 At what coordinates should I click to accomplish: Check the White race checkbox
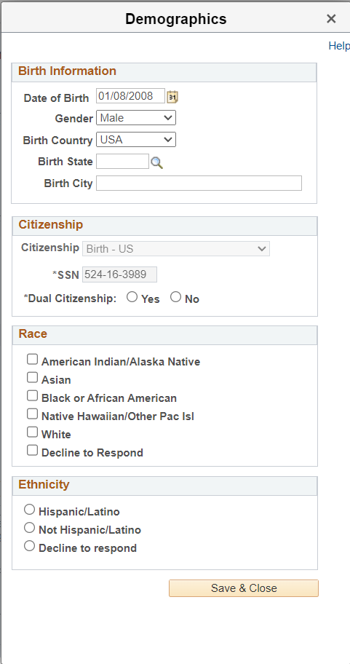click(x=32, y=432)
